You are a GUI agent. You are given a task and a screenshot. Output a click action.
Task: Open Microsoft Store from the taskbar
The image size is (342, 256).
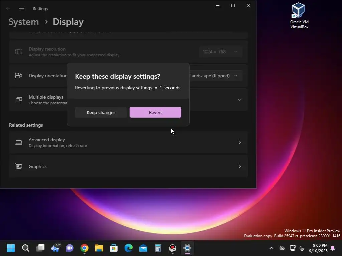114,248
